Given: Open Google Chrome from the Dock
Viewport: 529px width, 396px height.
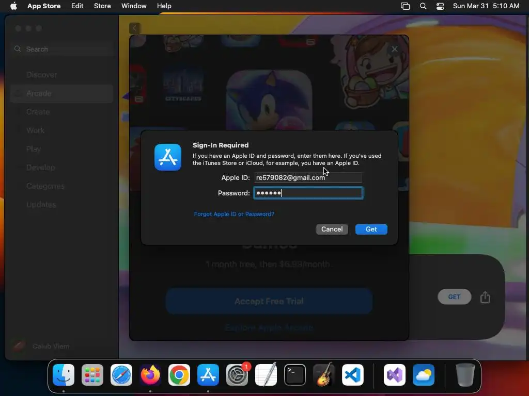Looking at the screenshot, I should 179,375.
